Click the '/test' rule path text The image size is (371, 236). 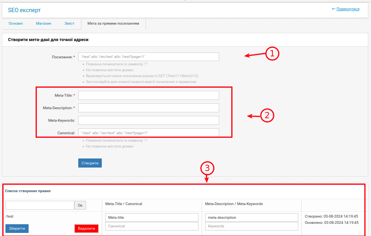pos(9,216)
